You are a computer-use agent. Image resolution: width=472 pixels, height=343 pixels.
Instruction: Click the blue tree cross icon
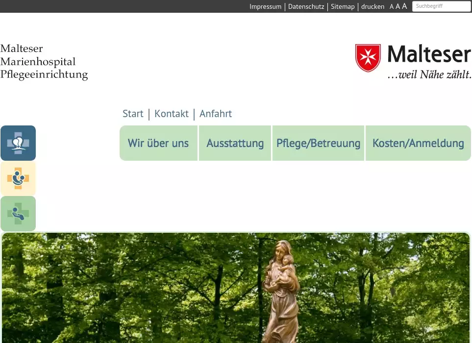[18, 143]
